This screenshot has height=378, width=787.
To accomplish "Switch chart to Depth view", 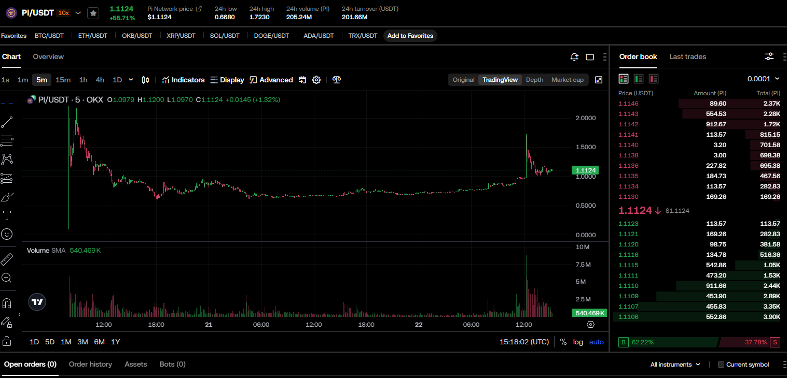I will 534,80.
